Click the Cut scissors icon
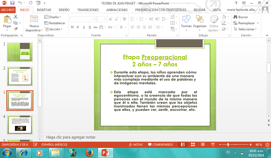The height and width of the screenshot is (158, 271). click(16, 17)
